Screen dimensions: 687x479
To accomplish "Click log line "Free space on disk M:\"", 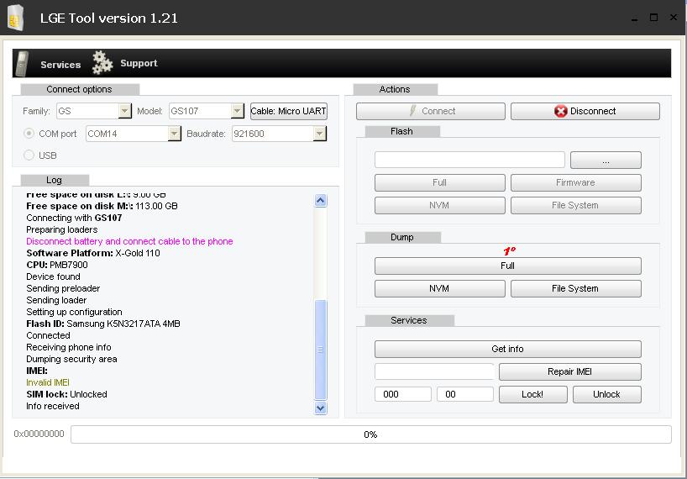I will pos(102,206).
